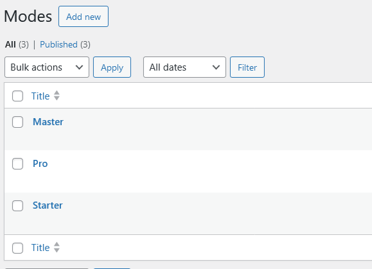This screenshot has width=372, height=269.
Task: Show only the Published modes view
Action: pyautogui.click(x=58, y=44)
